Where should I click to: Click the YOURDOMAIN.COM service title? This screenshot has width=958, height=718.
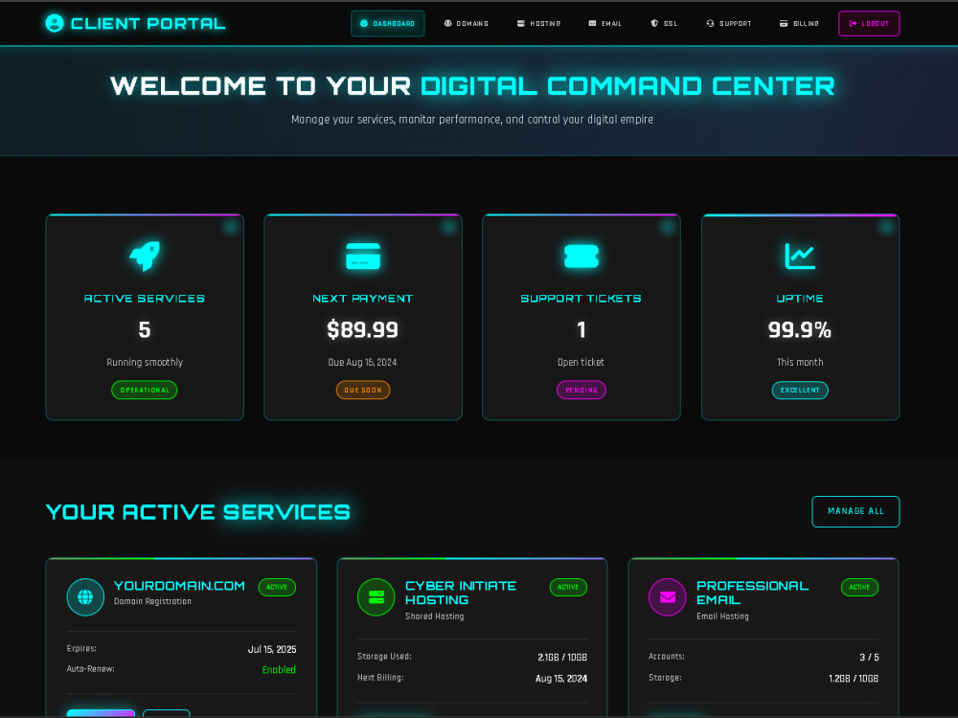click(179, 586)
